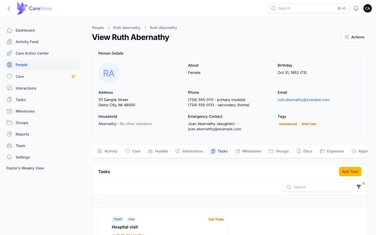This screenshot has height=235, width=376.
Task: Switch to the Activity tab
Action: 108,151
